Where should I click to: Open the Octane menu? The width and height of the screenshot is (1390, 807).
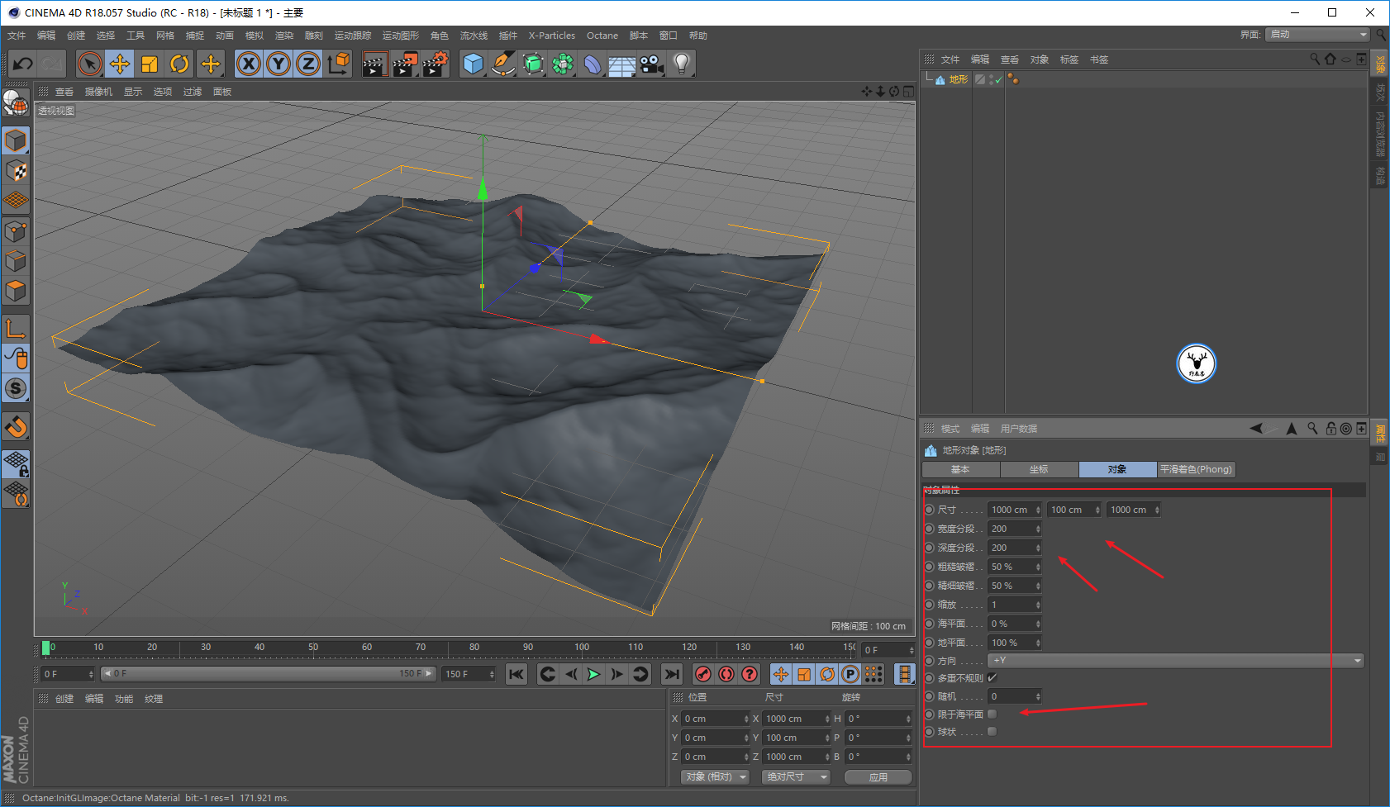pyautogui.click(x=602, y=36)
